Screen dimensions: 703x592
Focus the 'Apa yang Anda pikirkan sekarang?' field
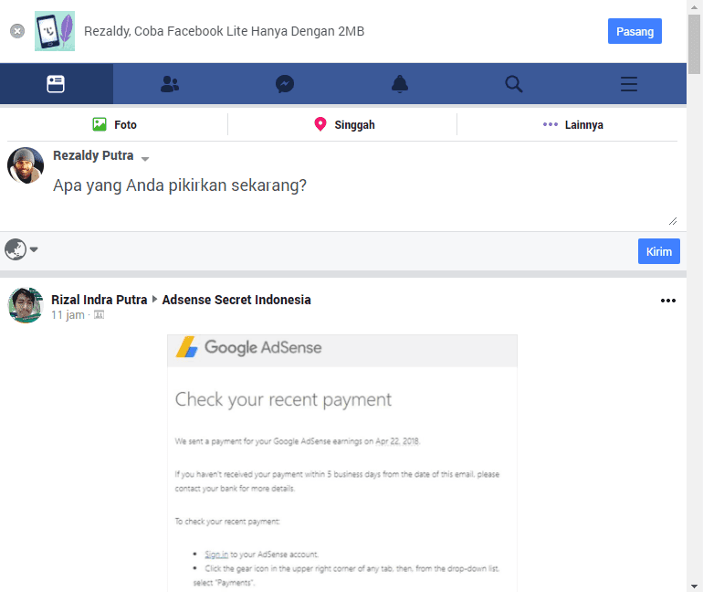coord(365,197)
